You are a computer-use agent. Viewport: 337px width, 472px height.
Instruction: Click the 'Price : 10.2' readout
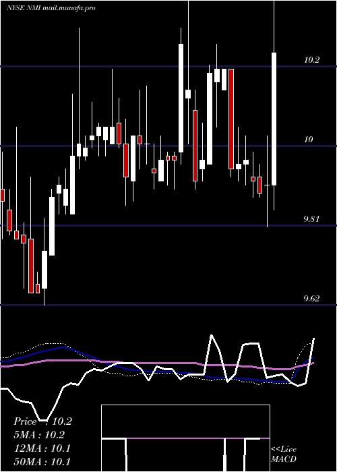[x=42, y=421]
